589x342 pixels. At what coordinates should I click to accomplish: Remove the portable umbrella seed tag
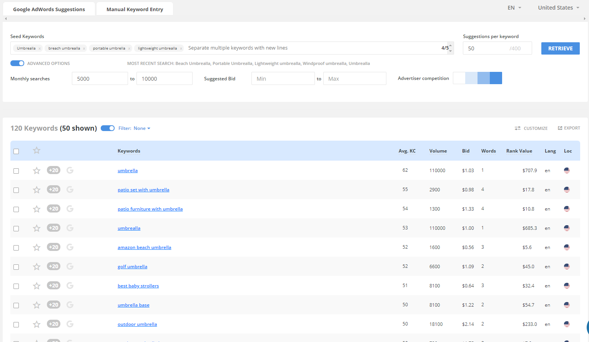click(x=129, y=48)
